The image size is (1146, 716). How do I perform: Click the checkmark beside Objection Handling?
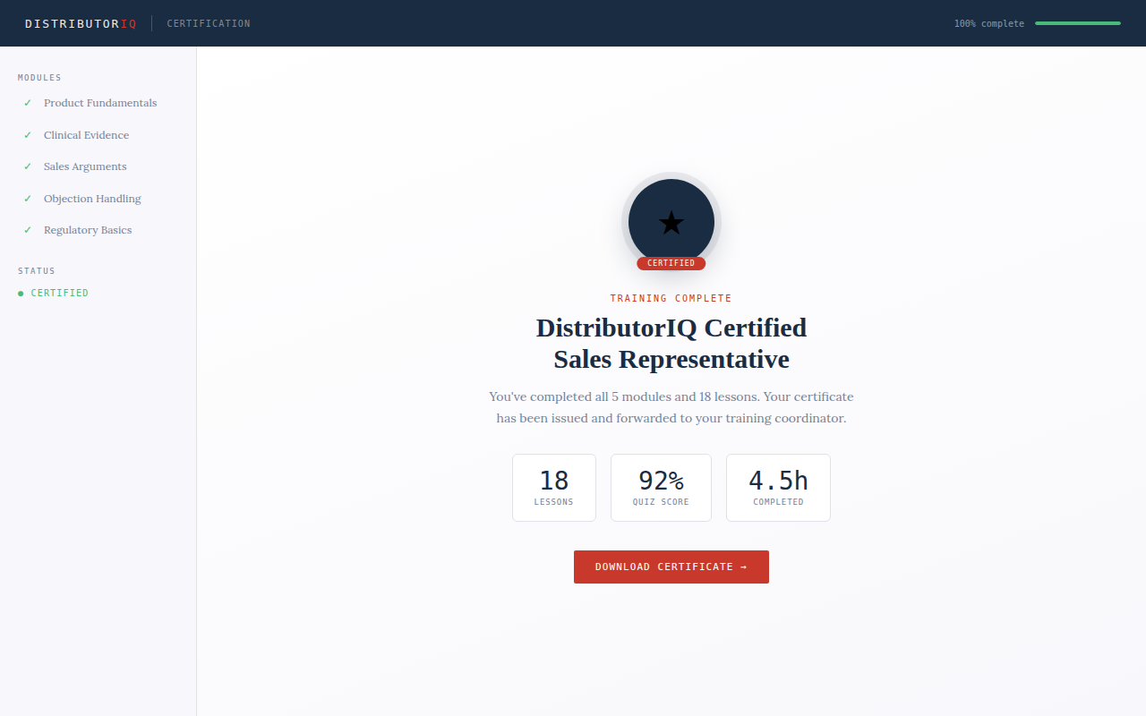pyautogui.click(x=28, y=199)
